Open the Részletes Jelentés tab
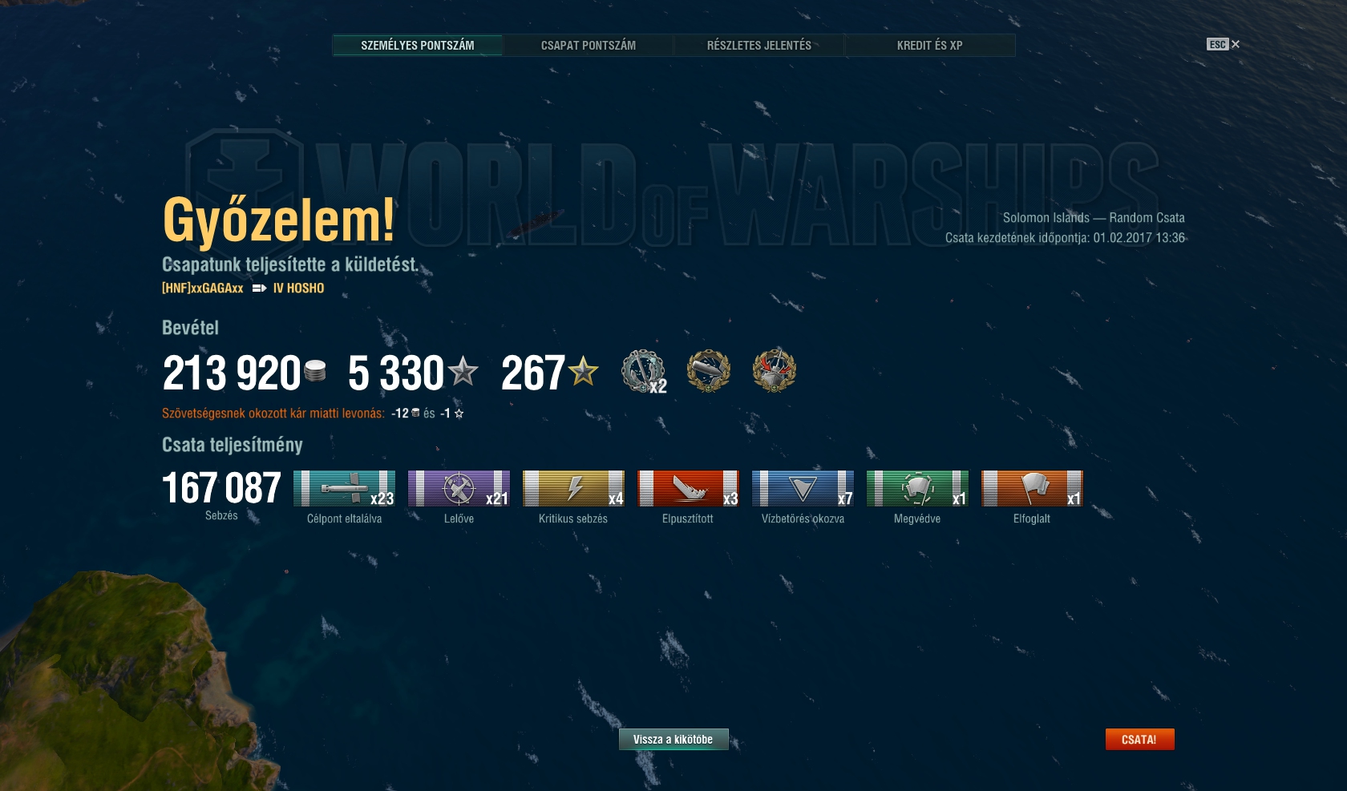Screen dimensions: 1347x791 [x=758, y=46]
